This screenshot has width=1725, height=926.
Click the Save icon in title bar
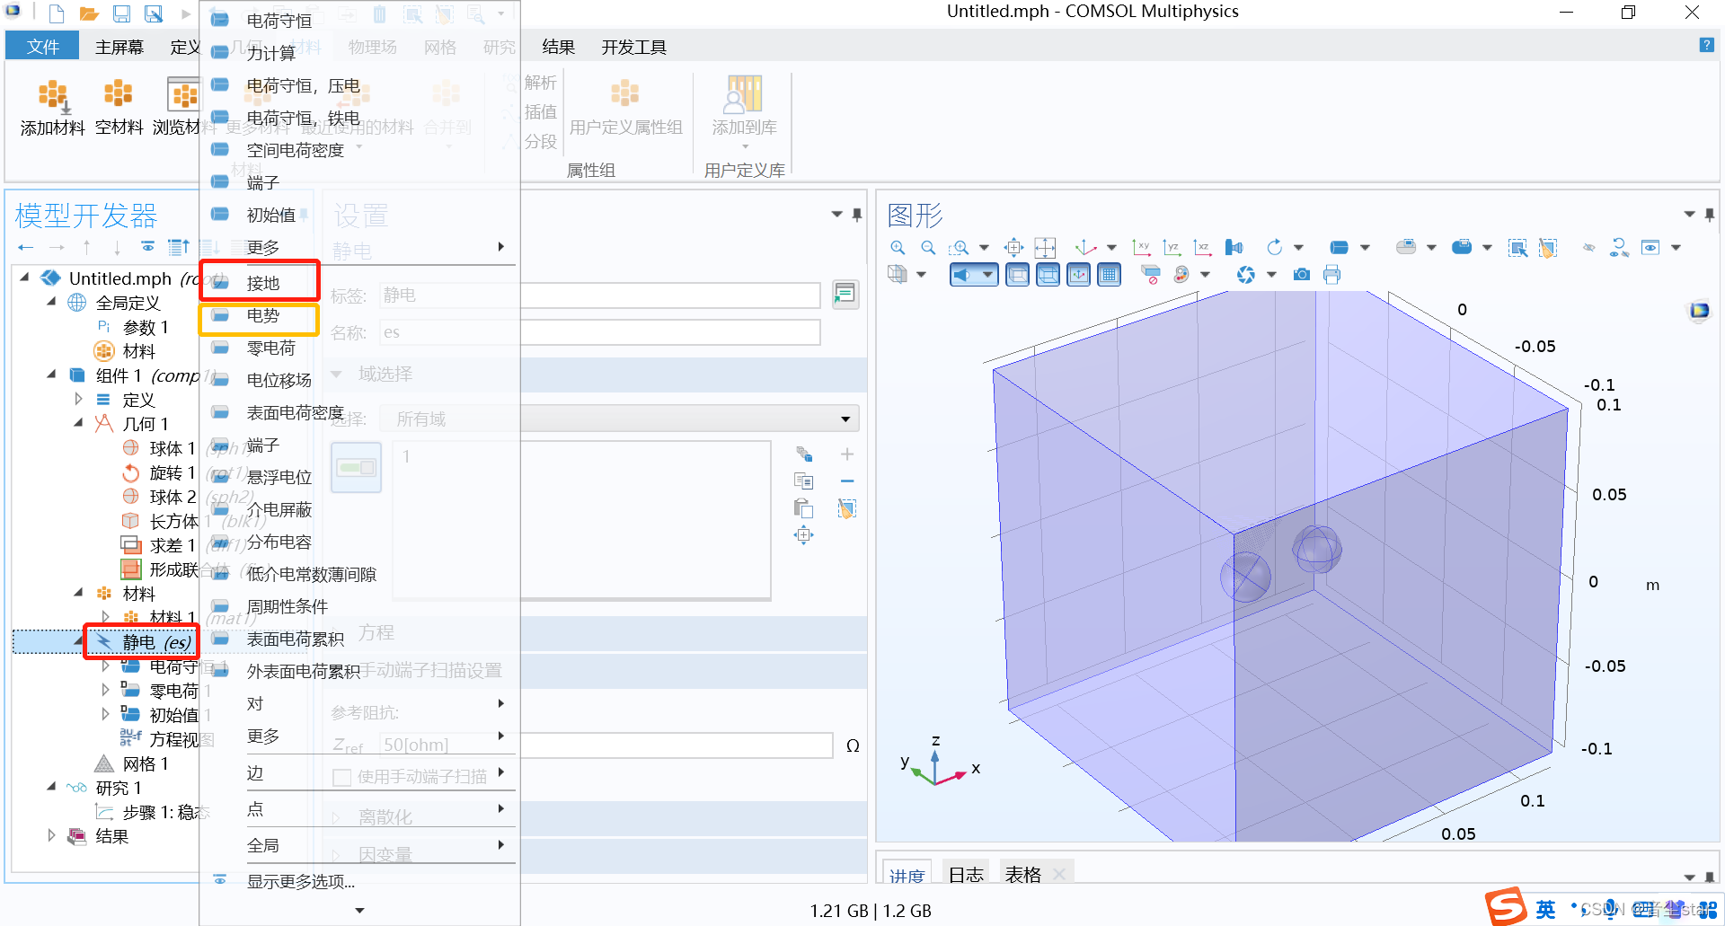click(121, 13)
